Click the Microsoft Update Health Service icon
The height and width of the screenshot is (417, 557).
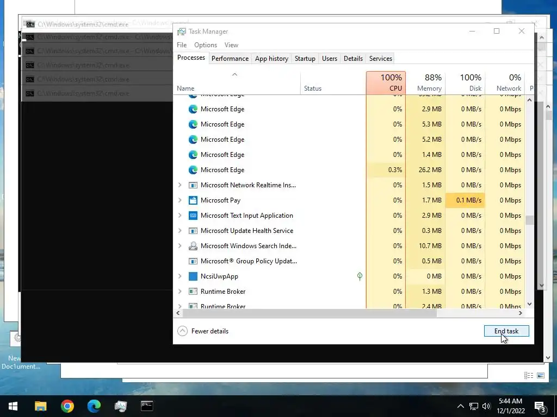[x=193, y=231]
